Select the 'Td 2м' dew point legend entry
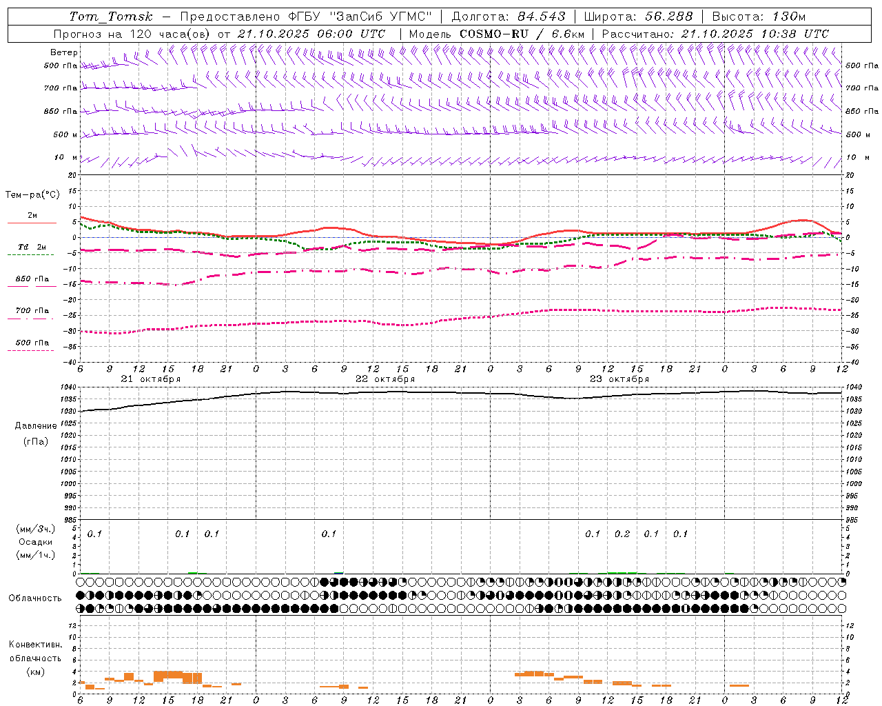The width and height of the screenshot is (882, 706). tap(32, 250)
